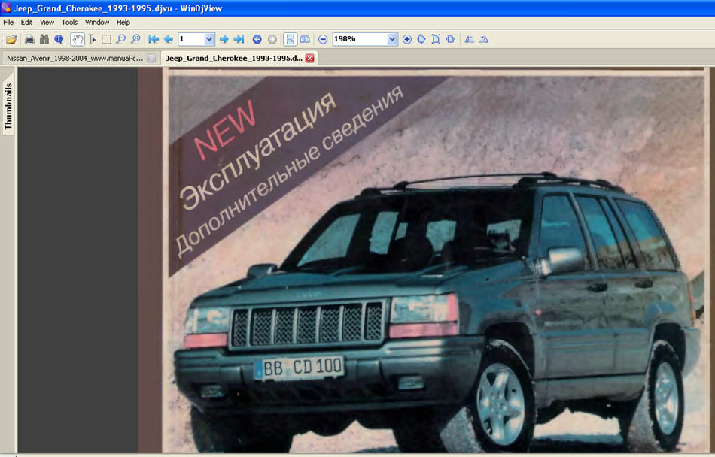The width and height of the screenshot is (715, 457).
Task: Click the WinDjView title bar icon
Action: [6, 8]
